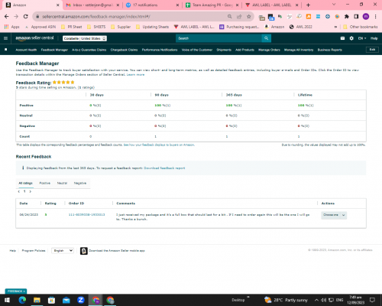The image size is (382, 306).
Task: Open A-to-z Guarantee Claims menu item
Action: click(89, 50)
